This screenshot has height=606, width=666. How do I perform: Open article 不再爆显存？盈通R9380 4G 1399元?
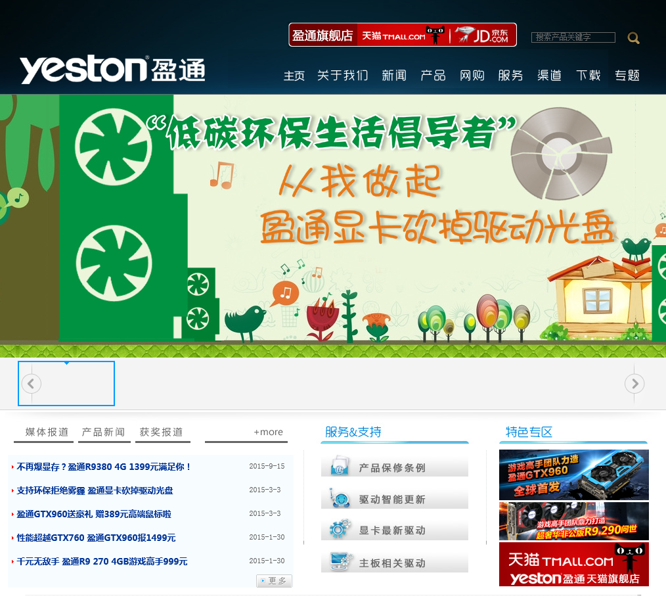(104, 467)
